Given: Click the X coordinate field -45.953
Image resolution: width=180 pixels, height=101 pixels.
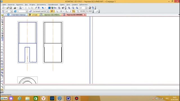Looking at the screenshot, I should (82, 11).
